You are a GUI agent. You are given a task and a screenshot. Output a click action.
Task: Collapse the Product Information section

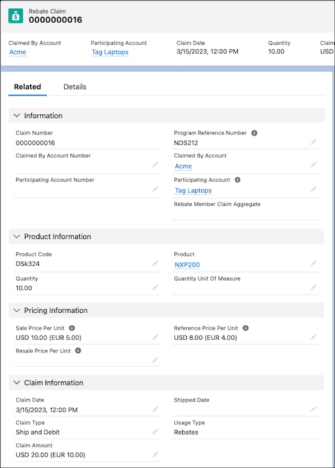pyautogui.click(x=17, y=236)
